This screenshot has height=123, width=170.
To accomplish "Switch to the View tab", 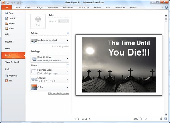I will [x=108, y=7].
